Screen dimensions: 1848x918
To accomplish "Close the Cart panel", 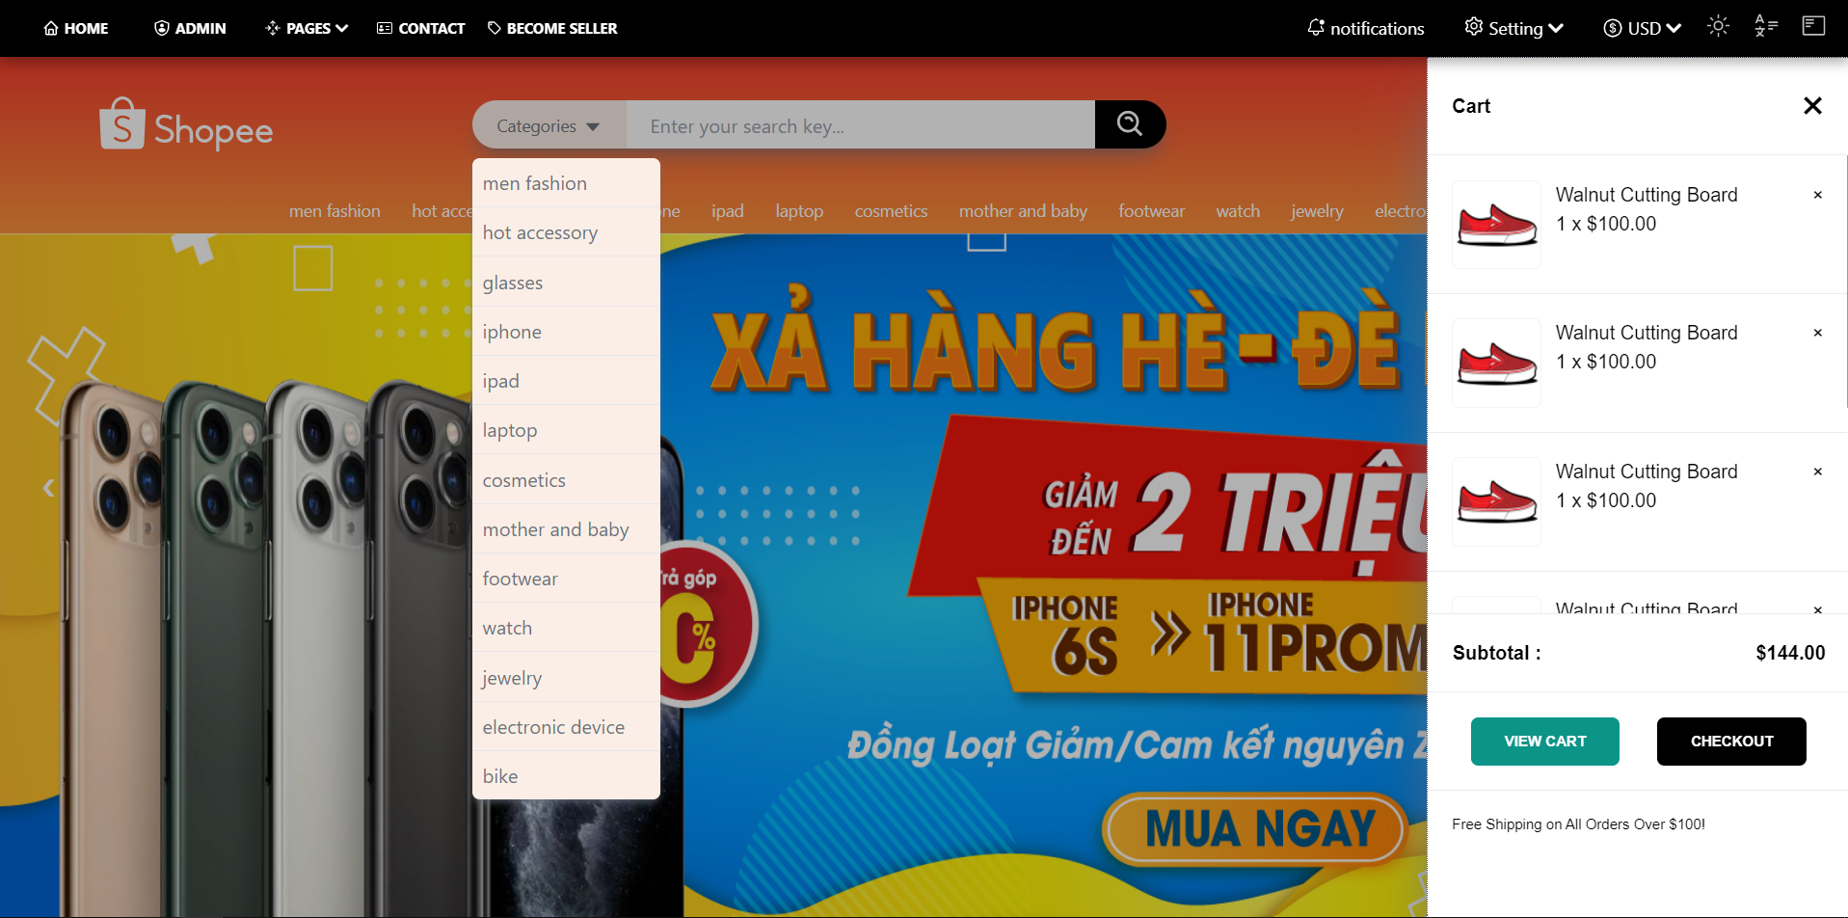I will click(1812, 106).
